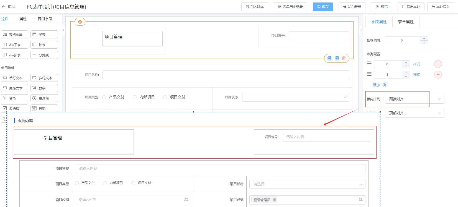Collapse the left controls panel arrow
This screenshot has height=207, width=458.
click(63, 30)
